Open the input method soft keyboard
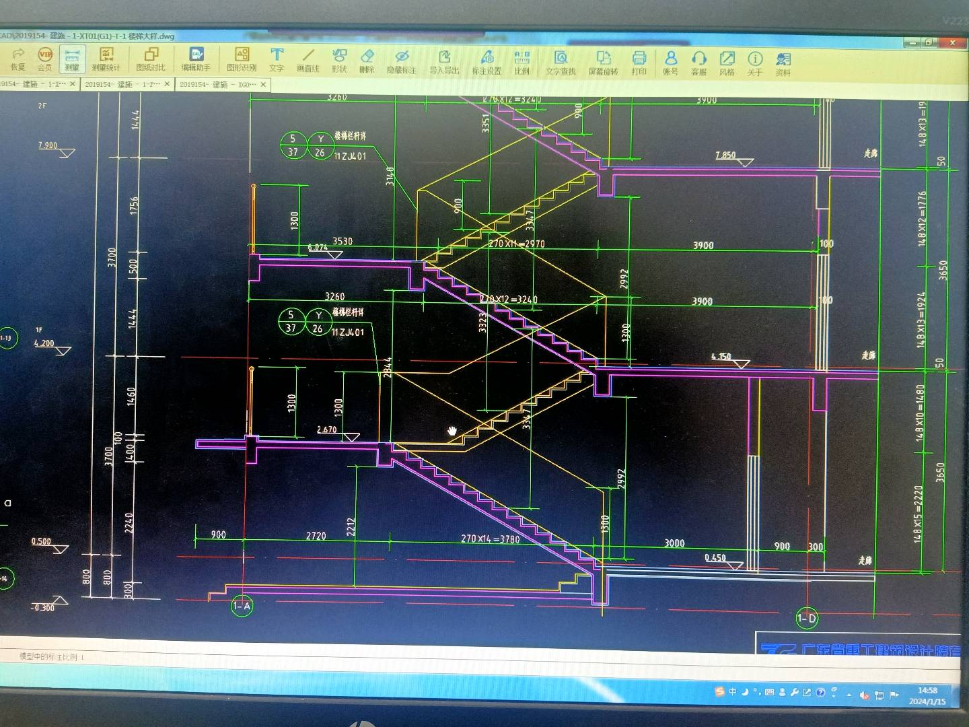The width and height of the screenshot is (969, 727). [x=770, y=692]
